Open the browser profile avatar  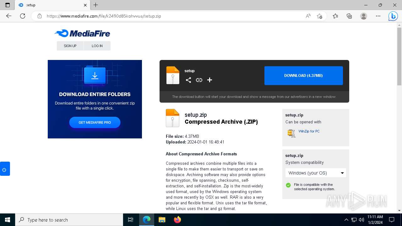pos(364,16)
